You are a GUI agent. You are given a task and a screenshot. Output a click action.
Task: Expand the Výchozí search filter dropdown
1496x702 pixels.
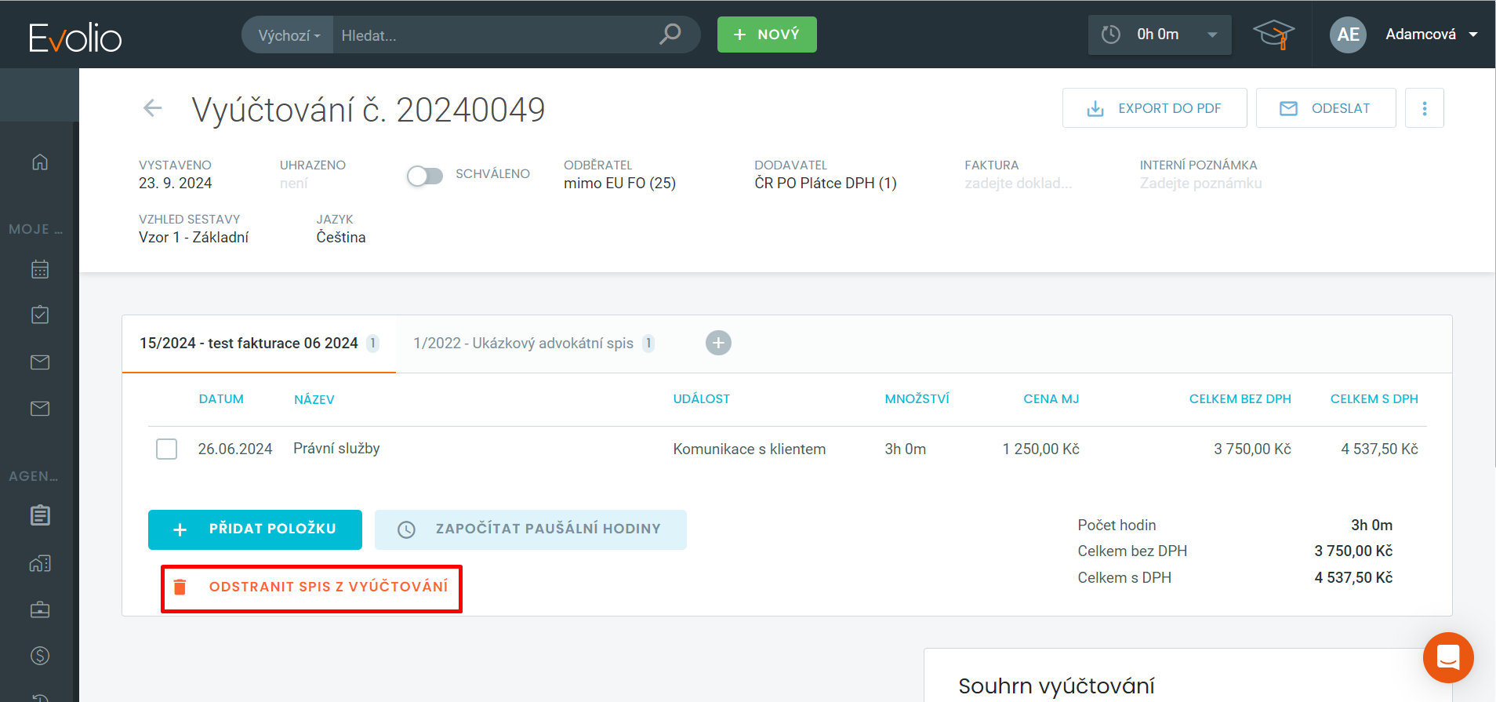pyautogui.click(x=289, y=35)
